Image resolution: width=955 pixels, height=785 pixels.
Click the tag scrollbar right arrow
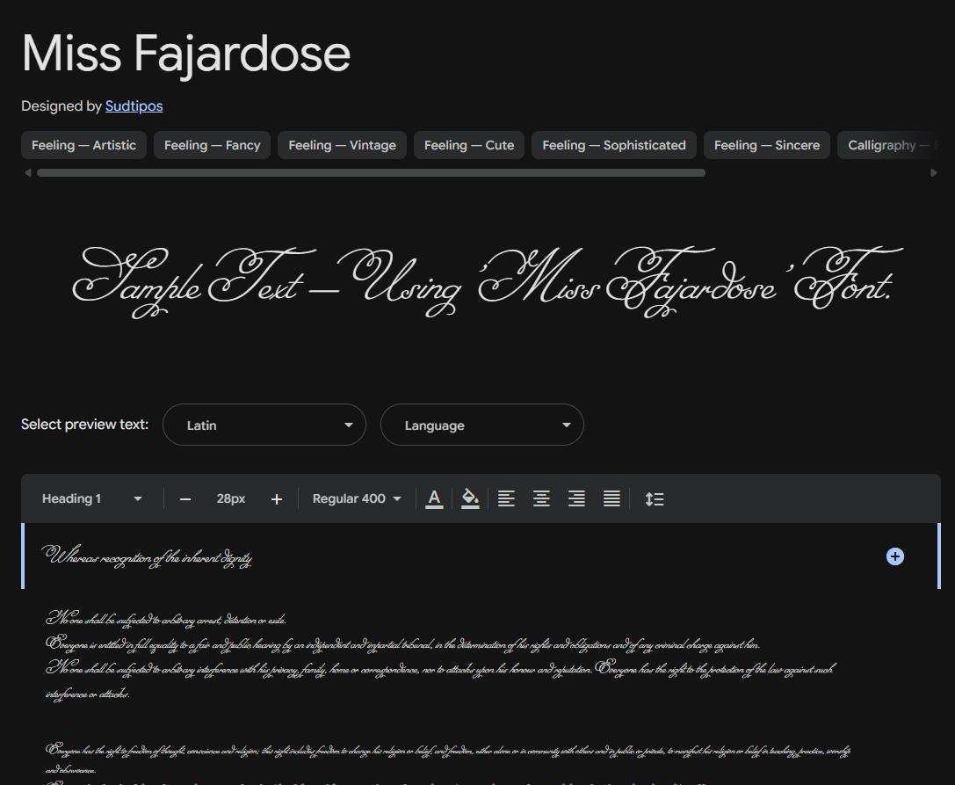pyautogui.click(x=934, y=173)
